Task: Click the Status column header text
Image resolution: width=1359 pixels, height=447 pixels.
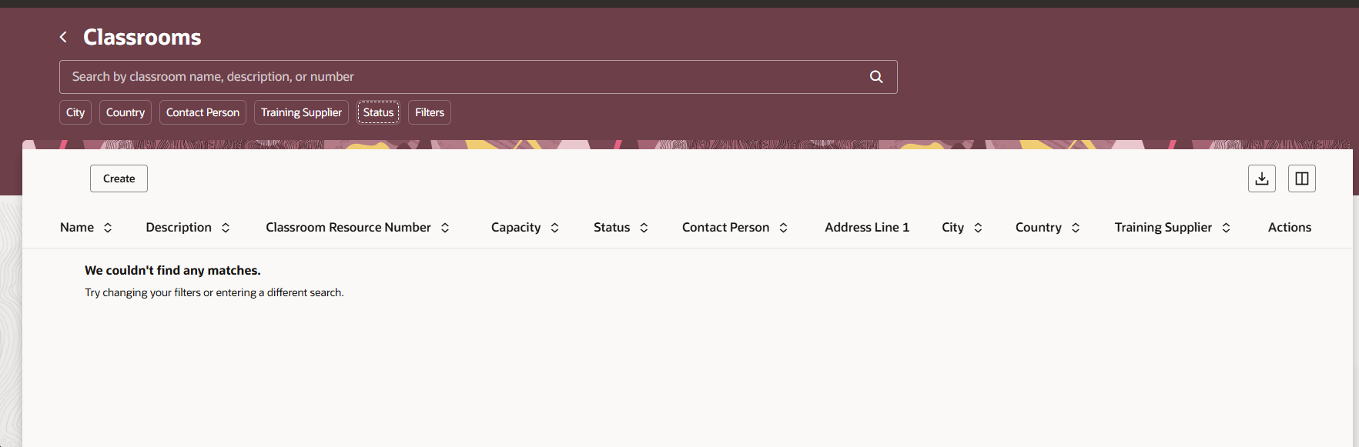Action: (x=612, y=228)
